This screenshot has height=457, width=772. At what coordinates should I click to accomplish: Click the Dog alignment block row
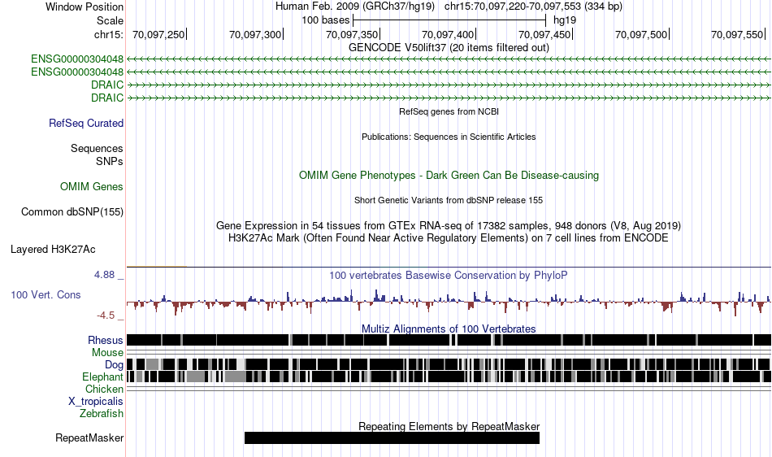[x=449, y=364]
